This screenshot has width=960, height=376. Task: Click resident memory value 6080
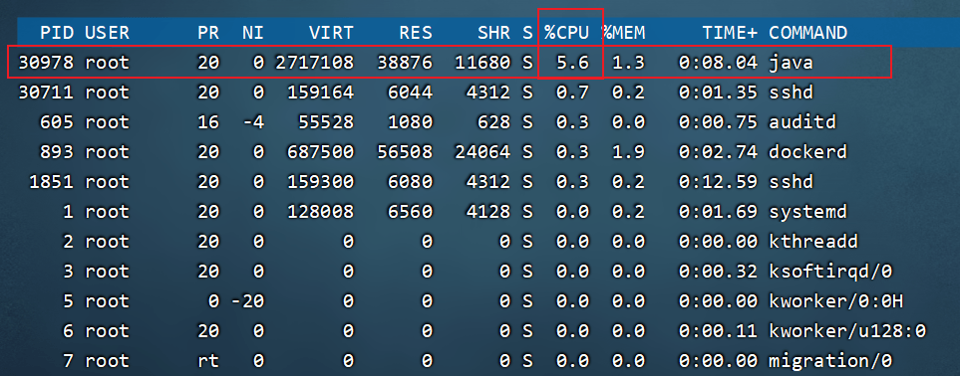[x=410, y=182]
